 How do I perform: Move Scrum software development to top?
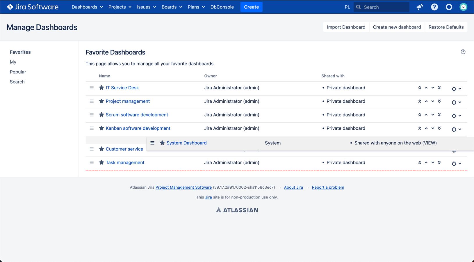click(420, 115)
